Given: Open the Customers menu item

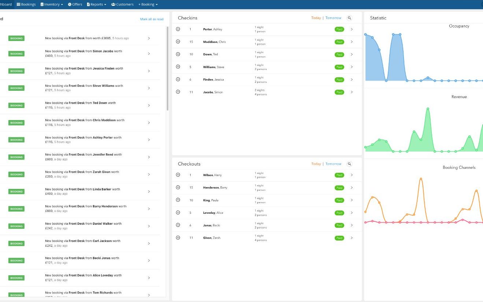Looking at the screenshot, I should tap(122, 4).
